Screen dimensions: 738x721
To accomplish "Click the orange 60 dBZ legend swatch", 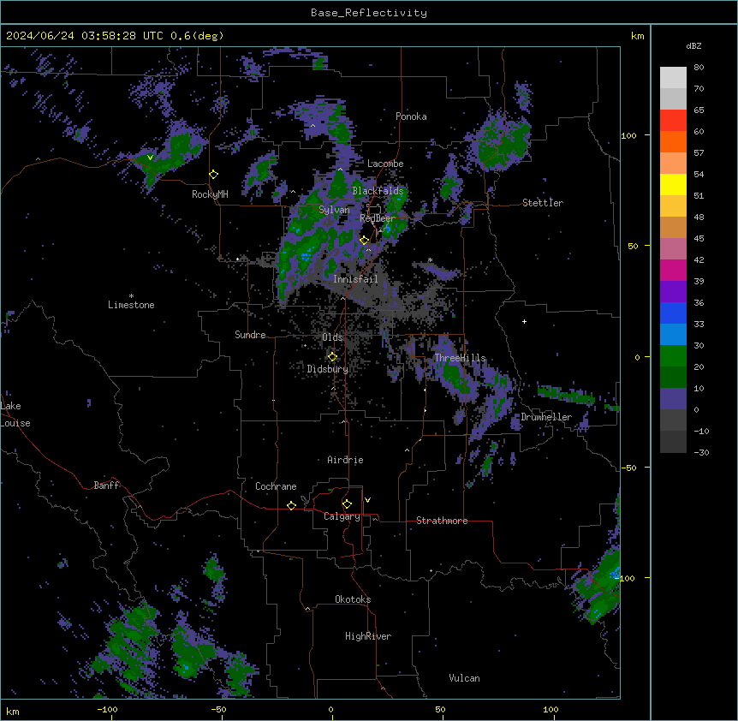I will click(673, 141).
